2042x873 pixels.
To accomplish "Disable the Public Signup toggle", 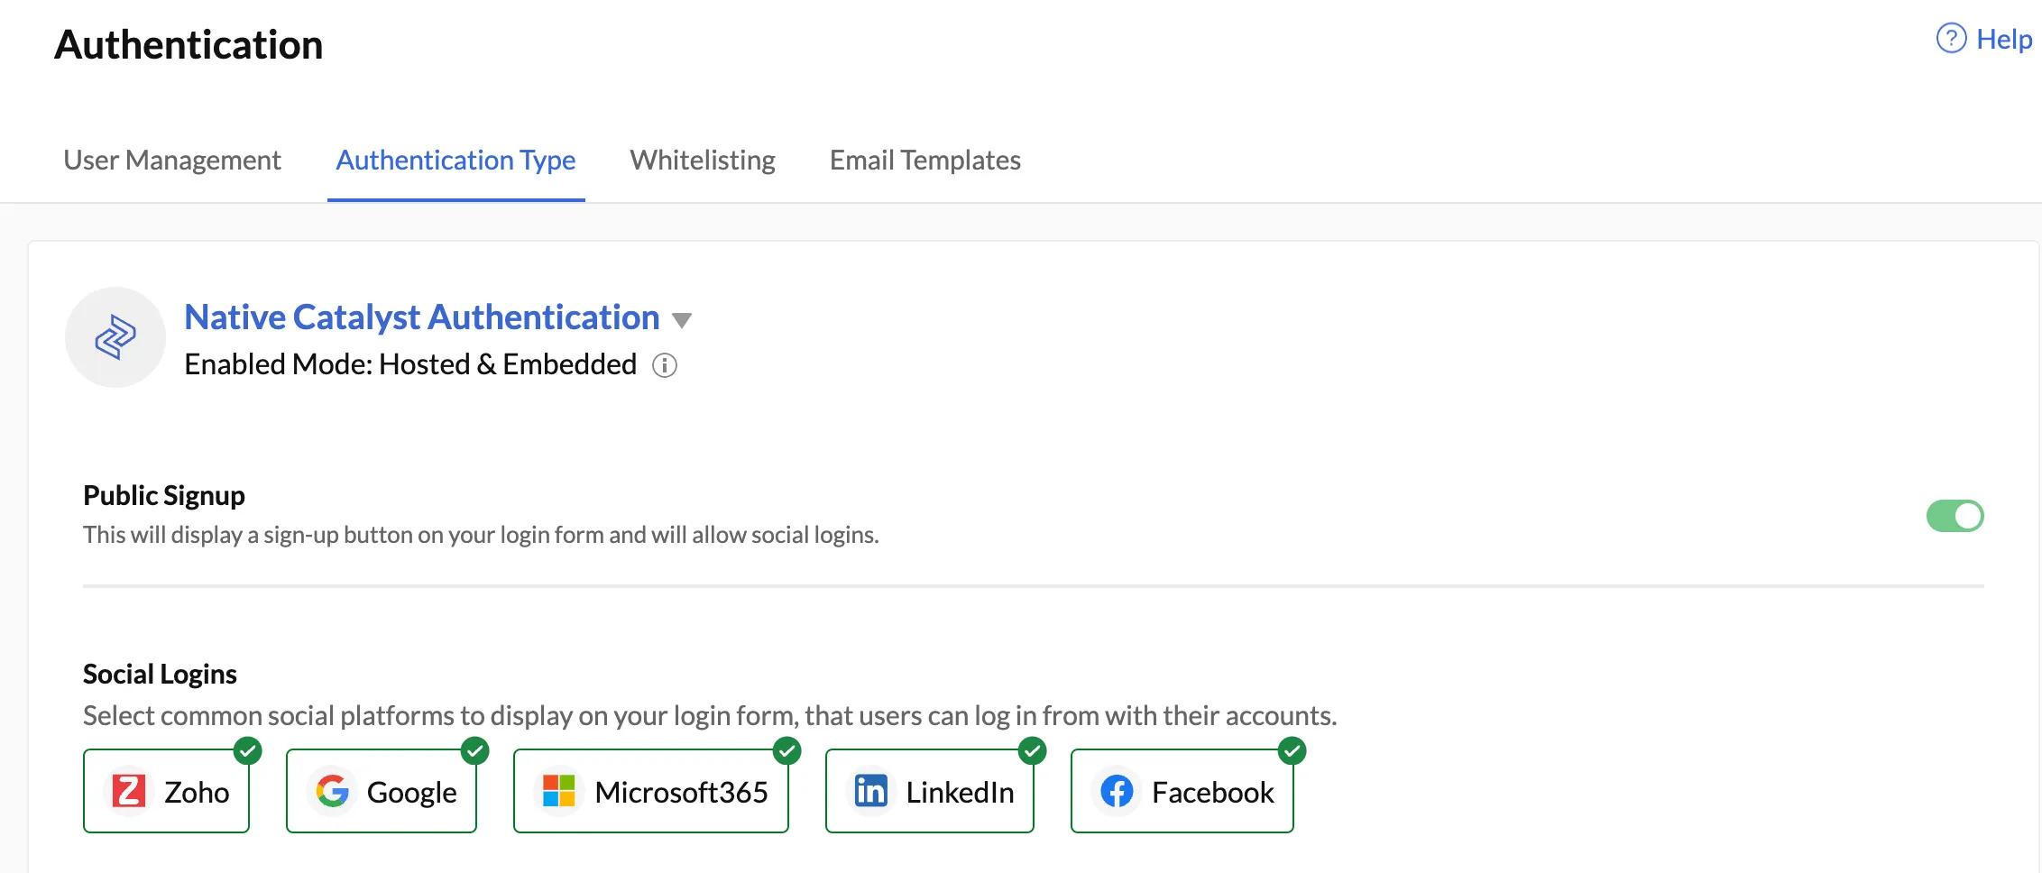I will point(1955,516).
